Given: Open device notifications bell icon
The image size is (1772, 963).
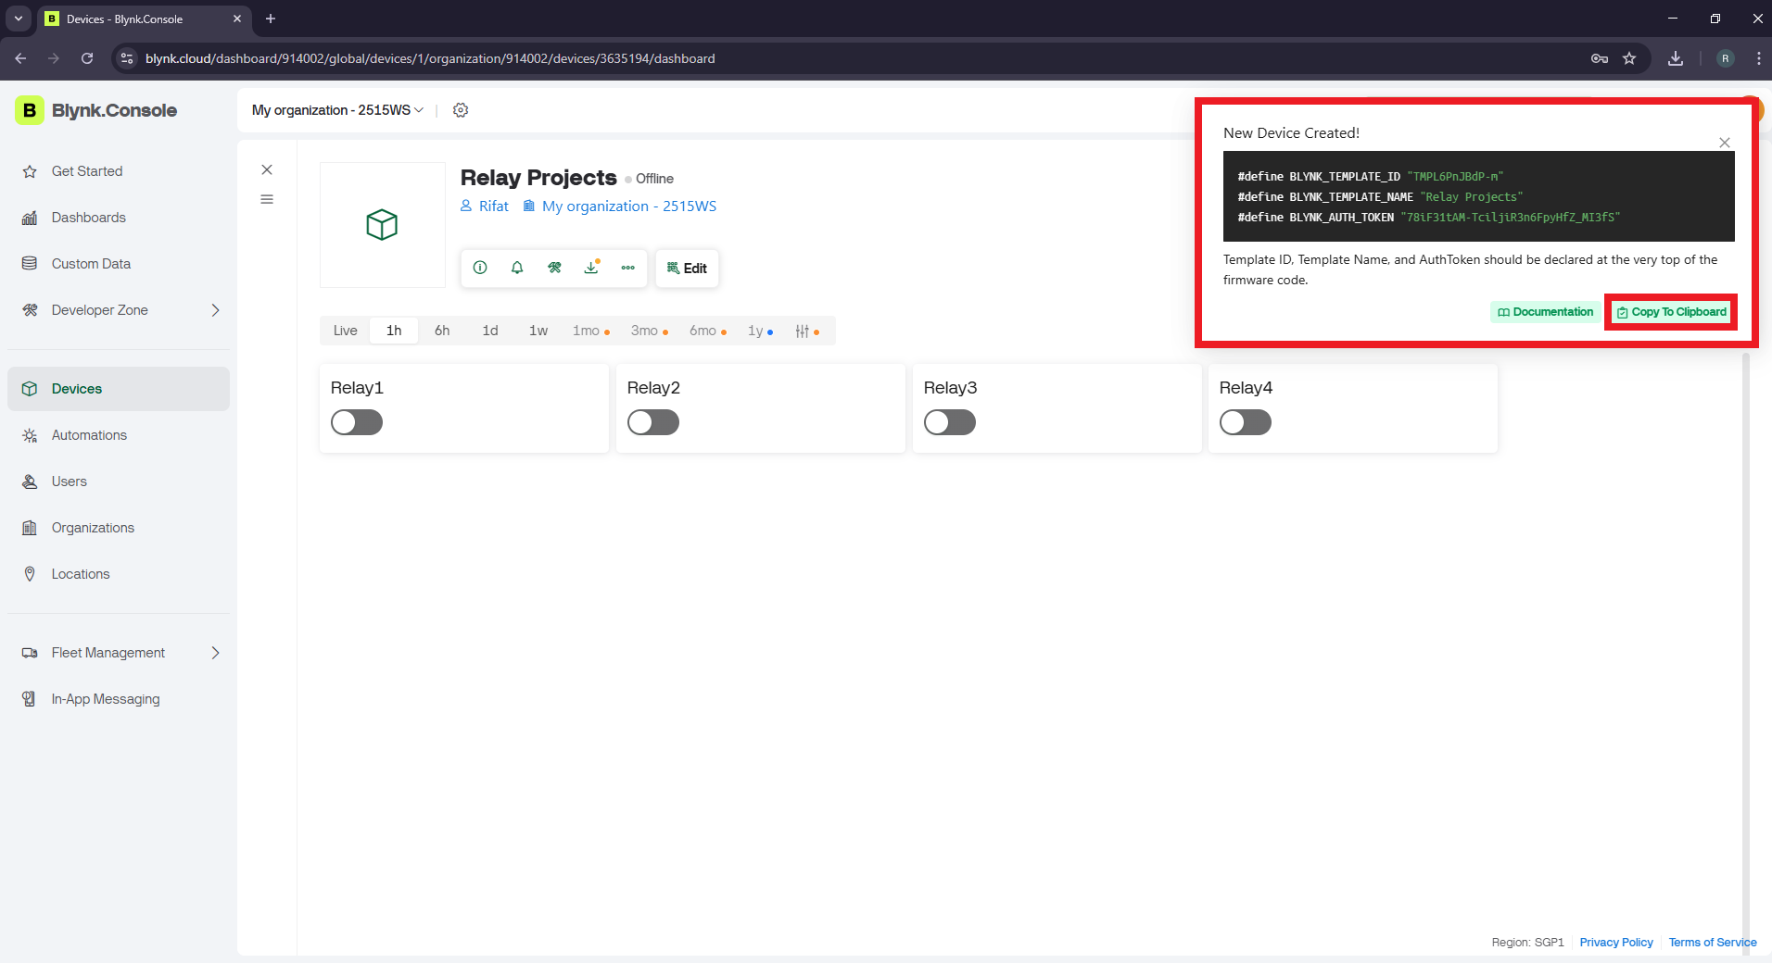Looking at the screenshot, I should pos(517,268).
